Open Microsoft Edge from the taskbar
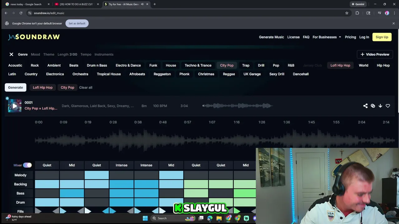The height and width of the screenshot is (224, 399). 210,218
